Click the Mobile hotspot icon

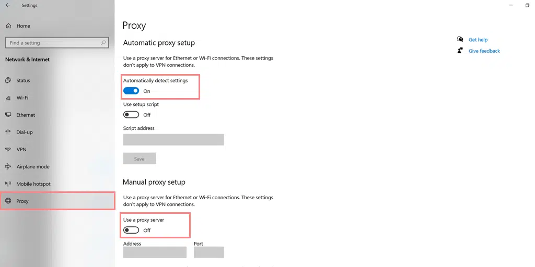pyautogui.click(x=8, y=184)
